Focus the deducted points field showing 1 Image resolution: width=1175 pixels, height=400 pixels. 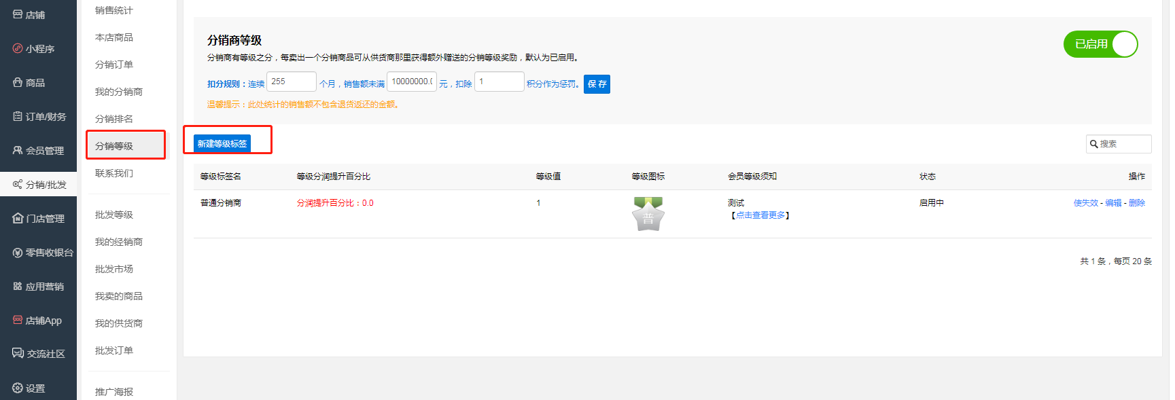tap(499, 81)
